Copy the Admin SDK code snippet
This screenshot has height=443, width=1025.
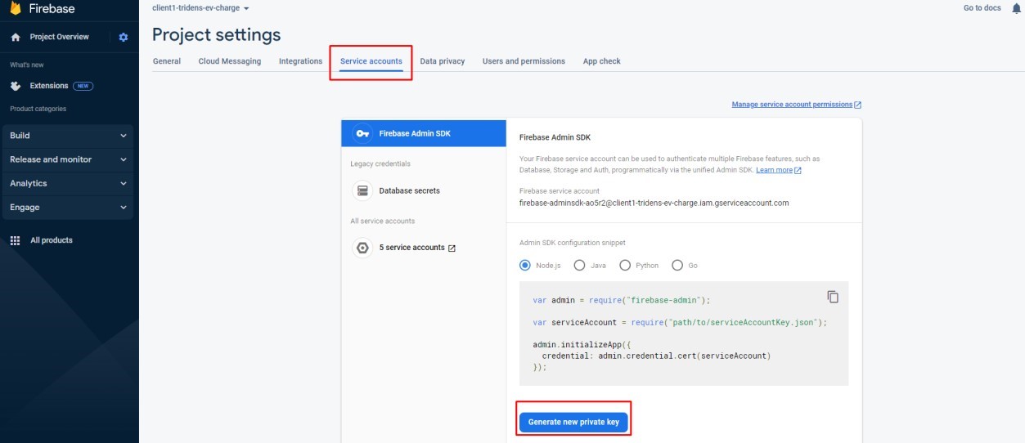pos(833,297)
